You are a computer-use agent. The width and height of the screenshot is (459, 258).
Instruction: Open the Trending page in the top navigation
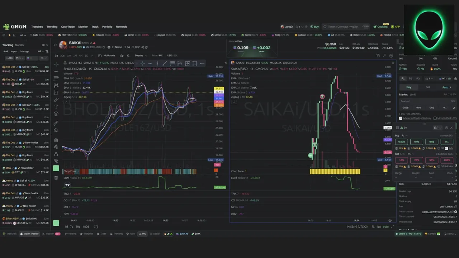pos(52,27)
